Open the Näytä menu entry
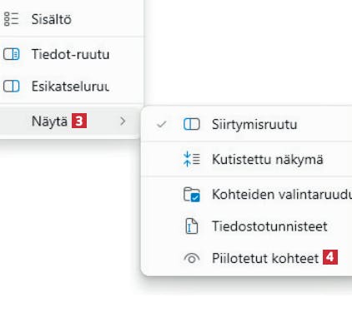The image size is (352, 332). click(69, 121)
